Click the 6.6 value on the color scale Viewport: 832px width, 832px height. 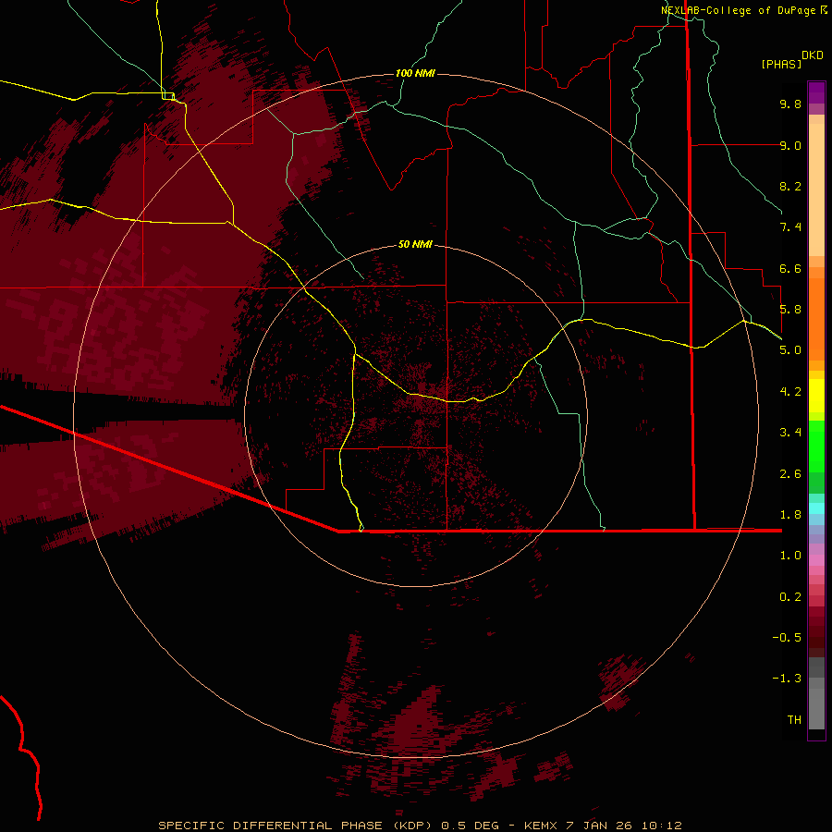tap(790, 268)
